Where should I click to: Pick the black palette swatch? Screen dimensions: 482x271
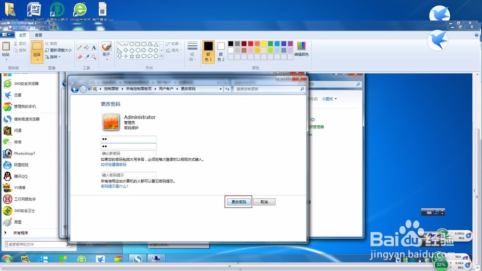pyautogui.click(x=230, y=44)
